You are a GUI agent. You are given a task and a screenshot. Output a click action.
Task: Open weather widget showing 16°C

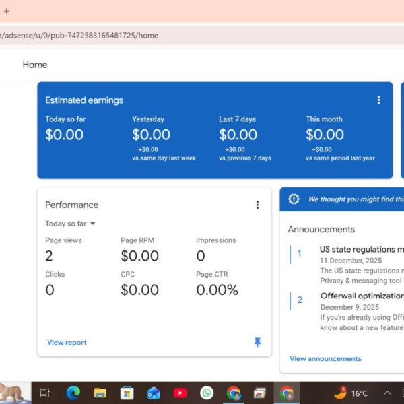[x=351, y=393]
